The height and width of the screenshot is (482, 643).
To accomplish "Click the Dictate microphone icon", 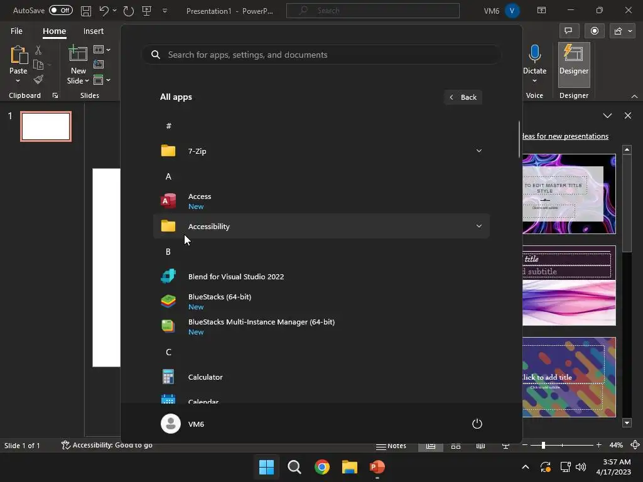I will point(534,54).
